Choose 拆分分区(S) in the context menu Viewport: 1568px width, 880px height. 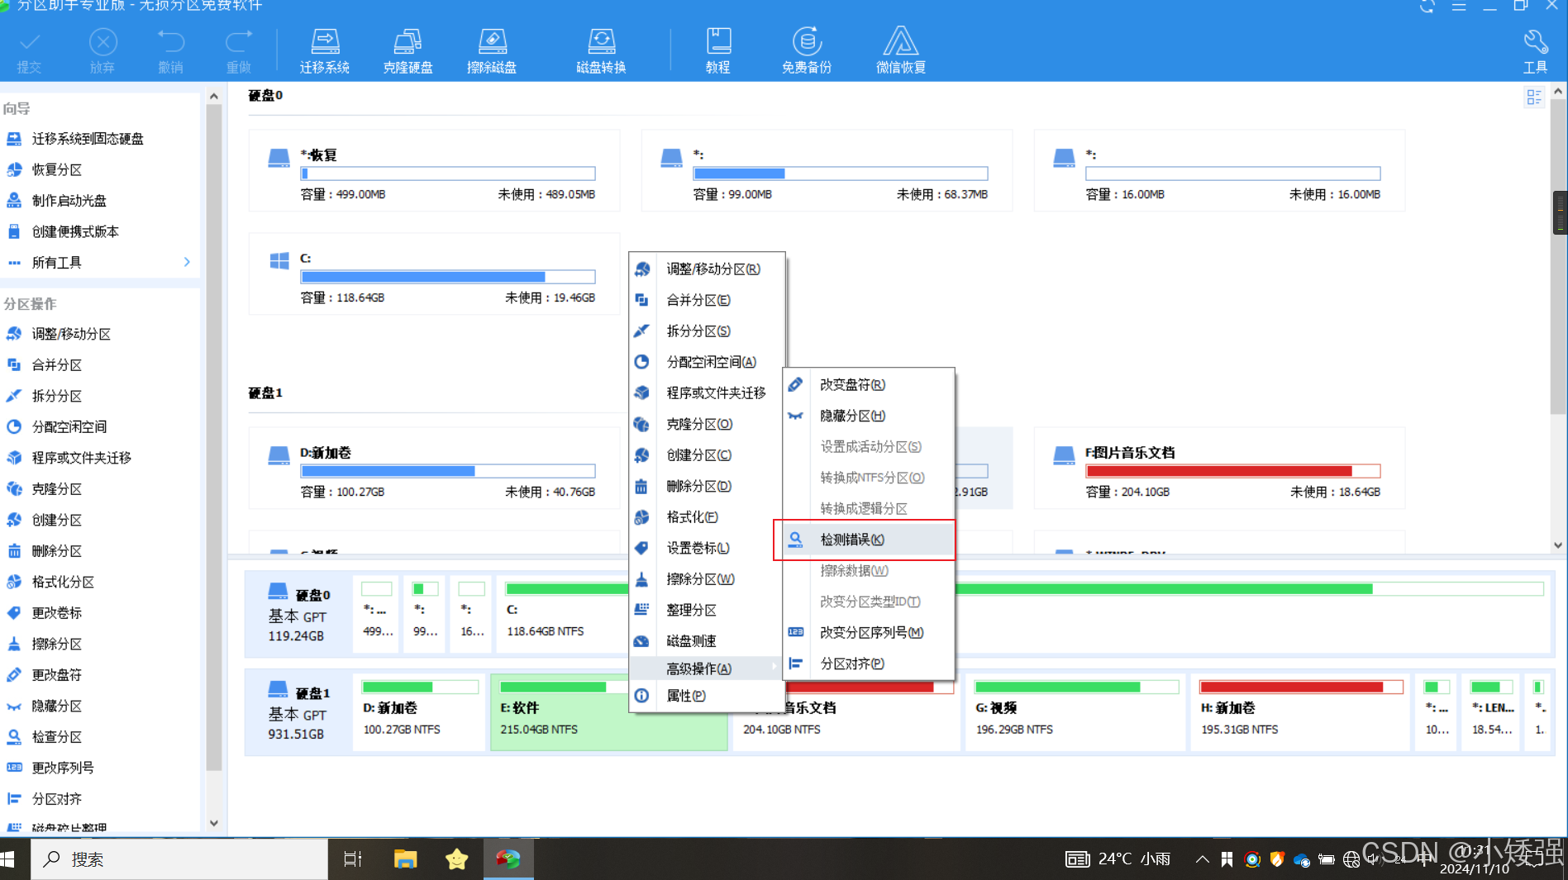pyautogui.click(x=707, y=331)
